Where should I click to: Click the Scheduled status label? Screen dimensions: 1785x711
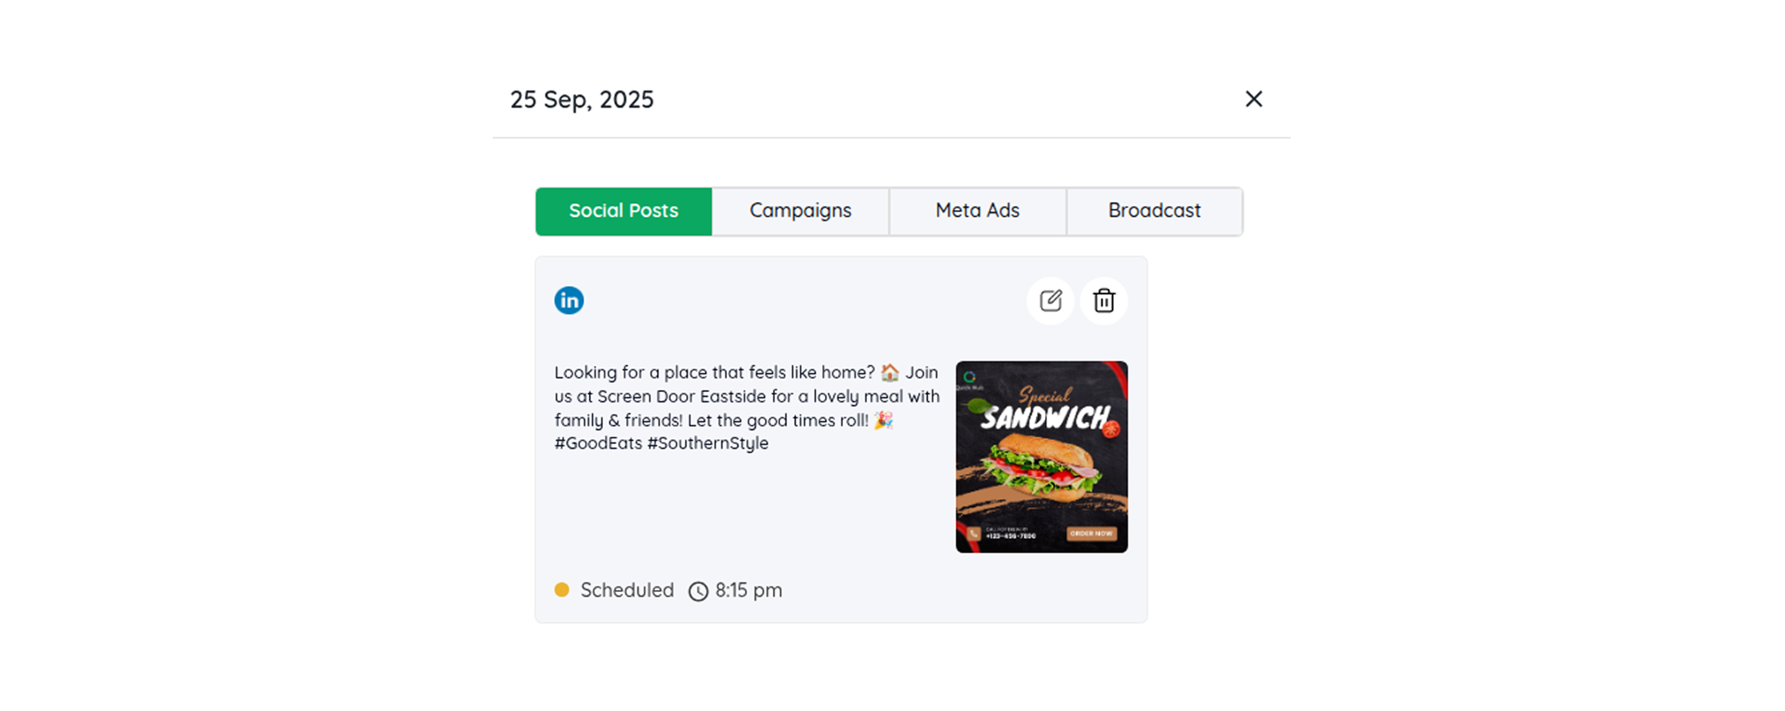coord(627,590)
